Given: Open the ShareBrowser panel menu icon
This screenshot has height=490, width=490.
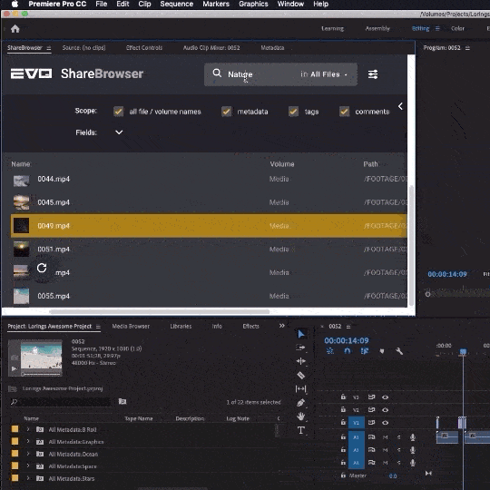Looking at the screenshot, I should (x=49, y=48).
